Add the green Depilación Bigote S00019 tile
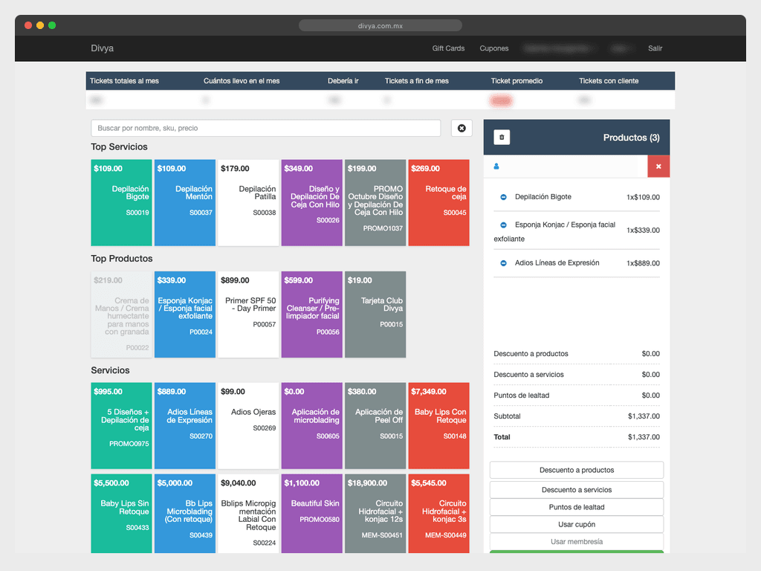 tap(121, 202)
